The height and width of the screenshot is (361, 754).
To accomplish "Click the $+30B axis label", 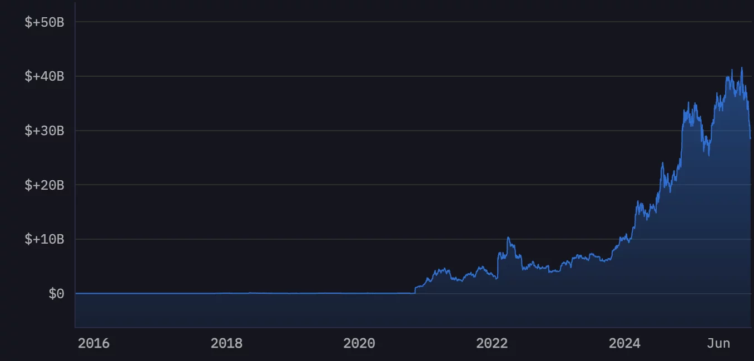I will (43, 130).
